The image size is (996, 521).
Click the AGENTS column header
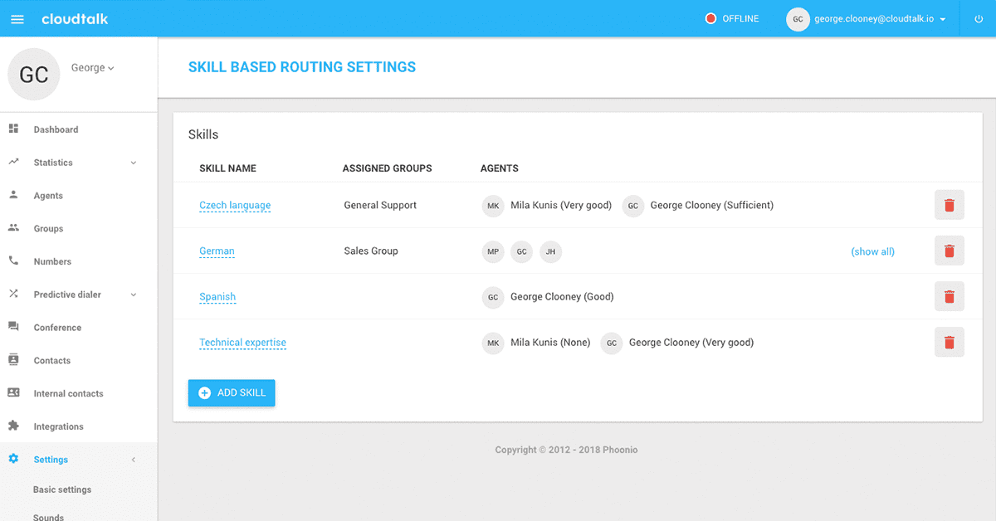point(500,168)
